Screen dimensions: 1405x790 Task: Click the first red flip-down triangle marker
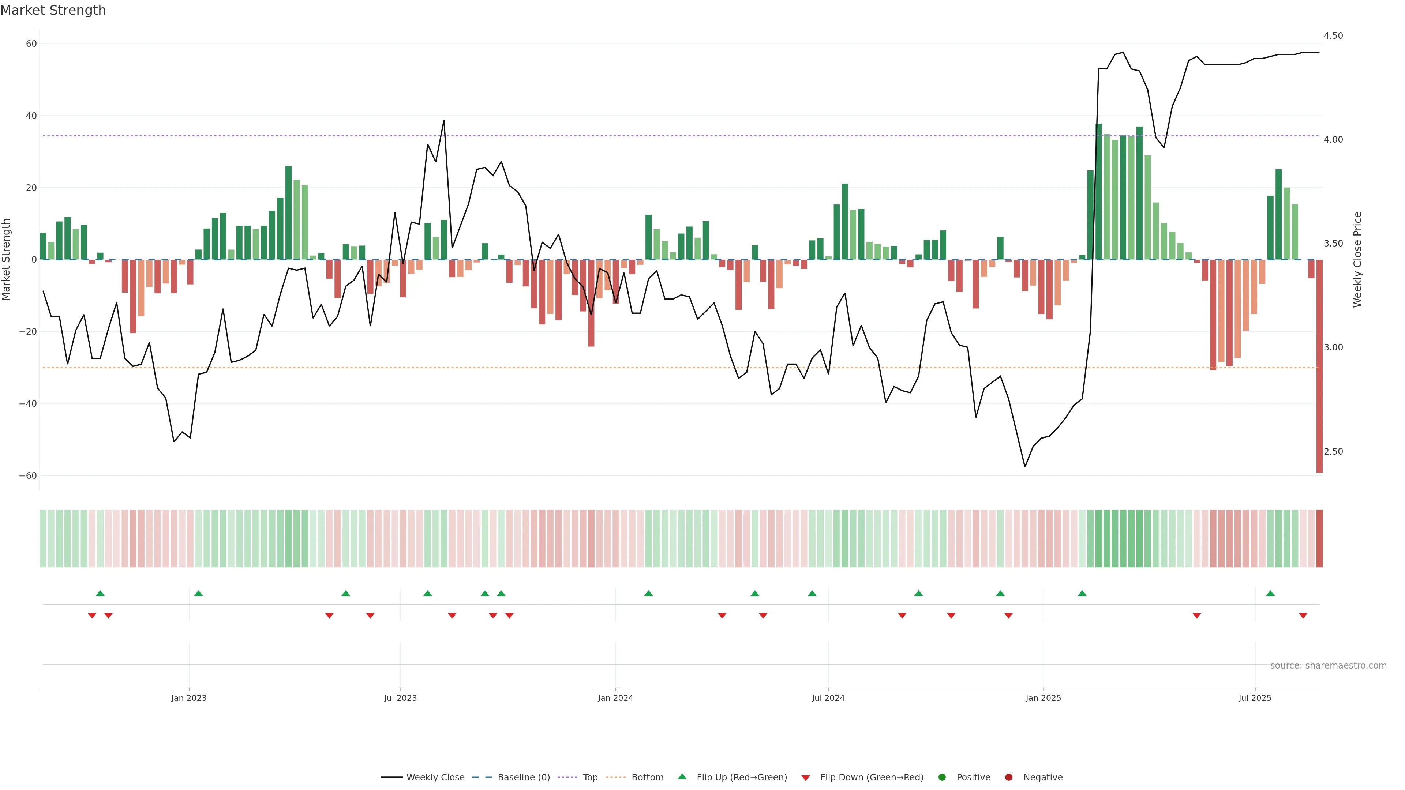92,616
